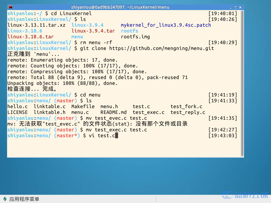Click the 'rootfs' directory name in blue

pyautogui.click(x=129, y=31)
